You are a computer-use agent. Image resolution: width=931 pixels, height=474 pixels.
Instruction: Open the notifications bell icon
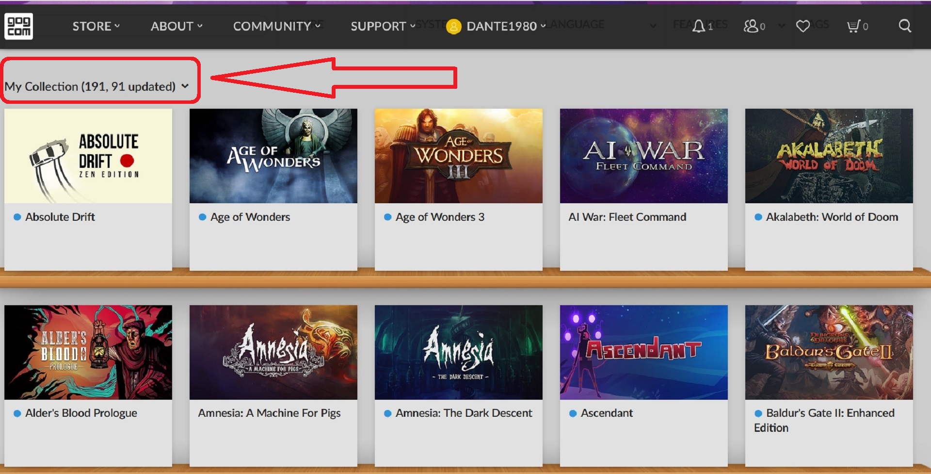point(698,26)
